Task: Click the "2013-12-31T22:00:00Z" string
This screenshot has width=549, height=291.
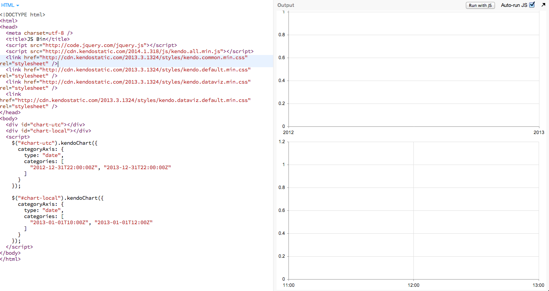Action: (138, 167)
